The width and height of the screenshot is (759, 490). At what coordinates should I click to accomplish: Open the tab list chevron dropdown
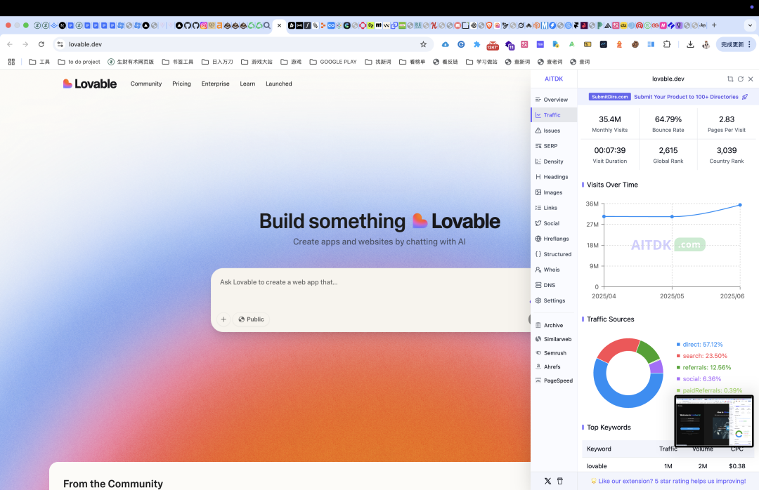pyautogui.click(x=751, y=25)
